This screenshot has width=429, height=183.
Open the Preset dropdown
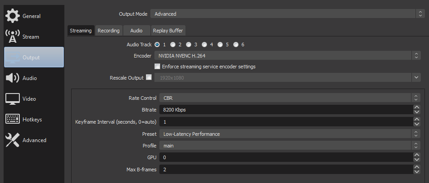[290, 134]
